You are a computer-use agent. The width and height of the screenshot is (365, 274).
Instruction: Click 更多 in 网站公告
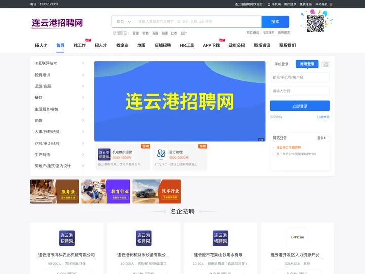pos(321,138)
